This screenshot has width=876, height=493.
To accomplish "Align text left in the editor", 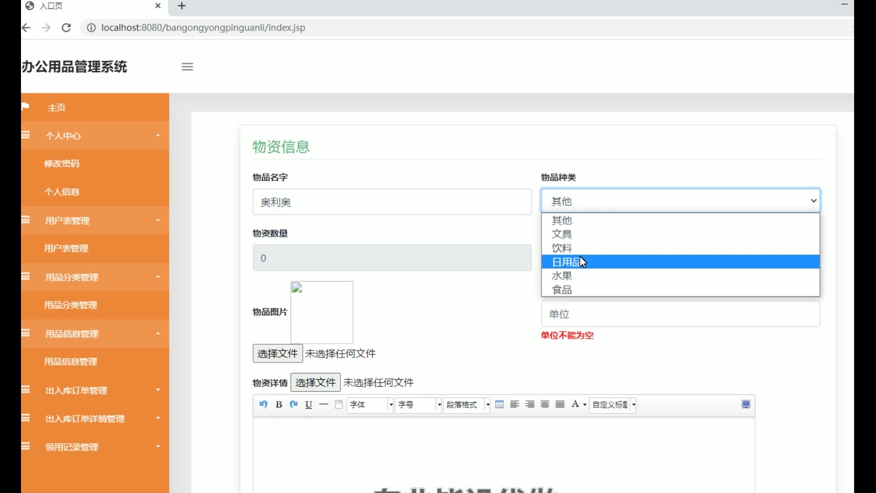I will point(515,404).
